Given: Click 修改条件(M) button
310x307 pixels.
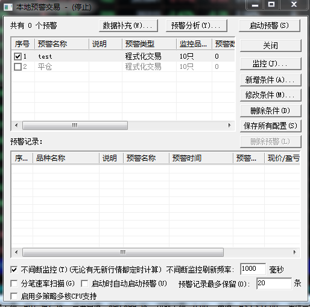Looking at the screenshot, I should 271,95.
